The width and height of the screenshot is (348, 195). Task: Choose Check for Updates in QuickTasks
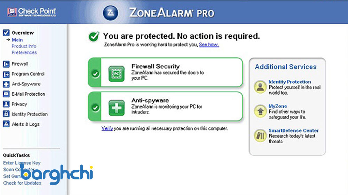[22, 183]
